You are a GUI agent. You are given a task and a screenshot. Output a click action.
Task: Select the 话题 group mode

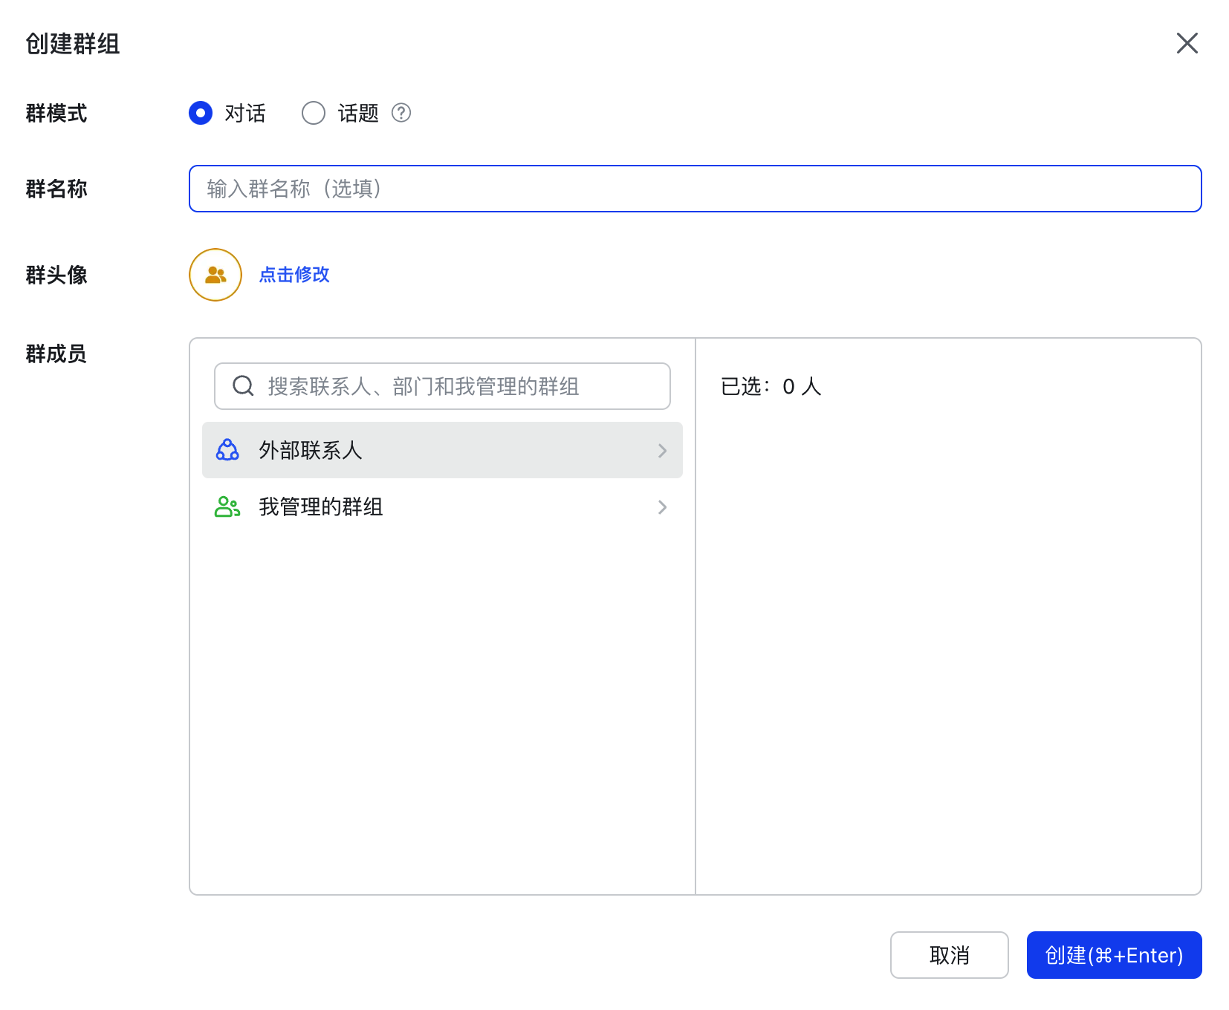coord(313,113)
